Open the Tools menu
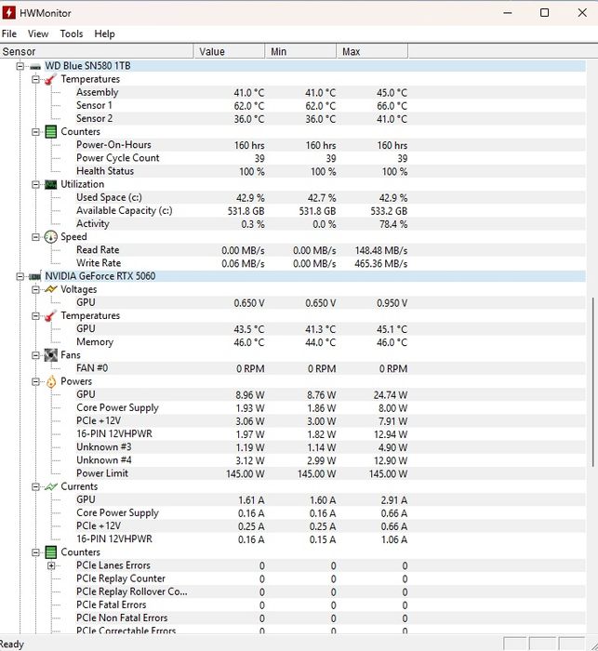Image resolution: width=598 pixels, height=651 pixels. tap(72, 33)
